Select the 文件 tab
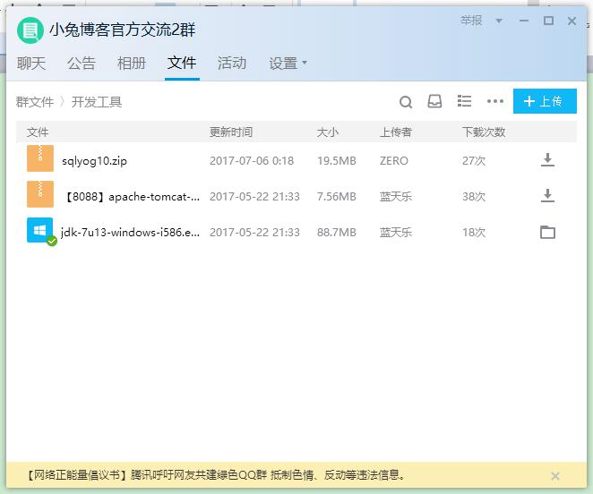The width and height of the screenshot is (593, 494). click(182, 64)
